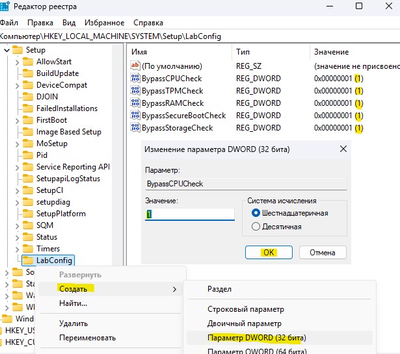
Task: Click the AllowStart folder icon
Action: pos(28,61)
